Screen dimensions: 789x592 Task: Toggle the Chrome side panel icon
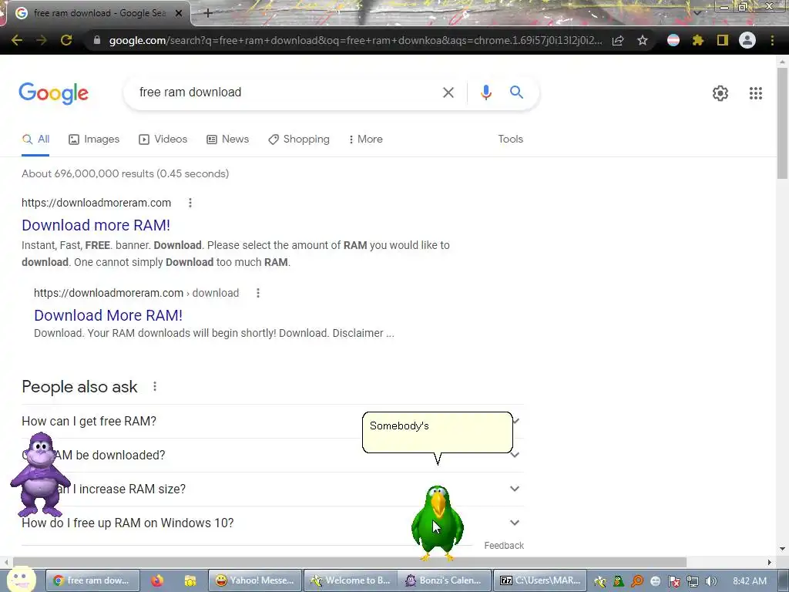click(723, 40)
